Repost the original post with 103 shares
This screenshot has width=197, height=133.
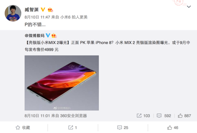[x=143, y=116]
